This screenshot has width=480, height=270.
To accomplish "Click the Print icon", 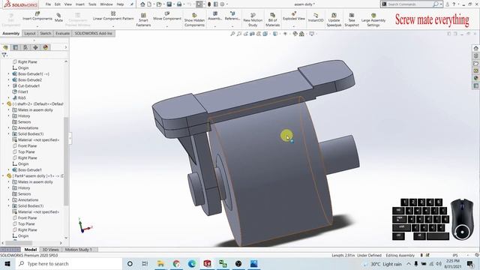I will (x=179, y=4).
